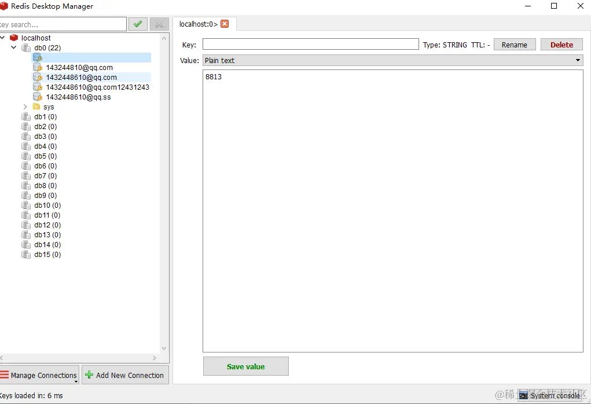The image size is (591, 404).
Task: Open the System console via its terminal icon
Action: pos(523,396)
